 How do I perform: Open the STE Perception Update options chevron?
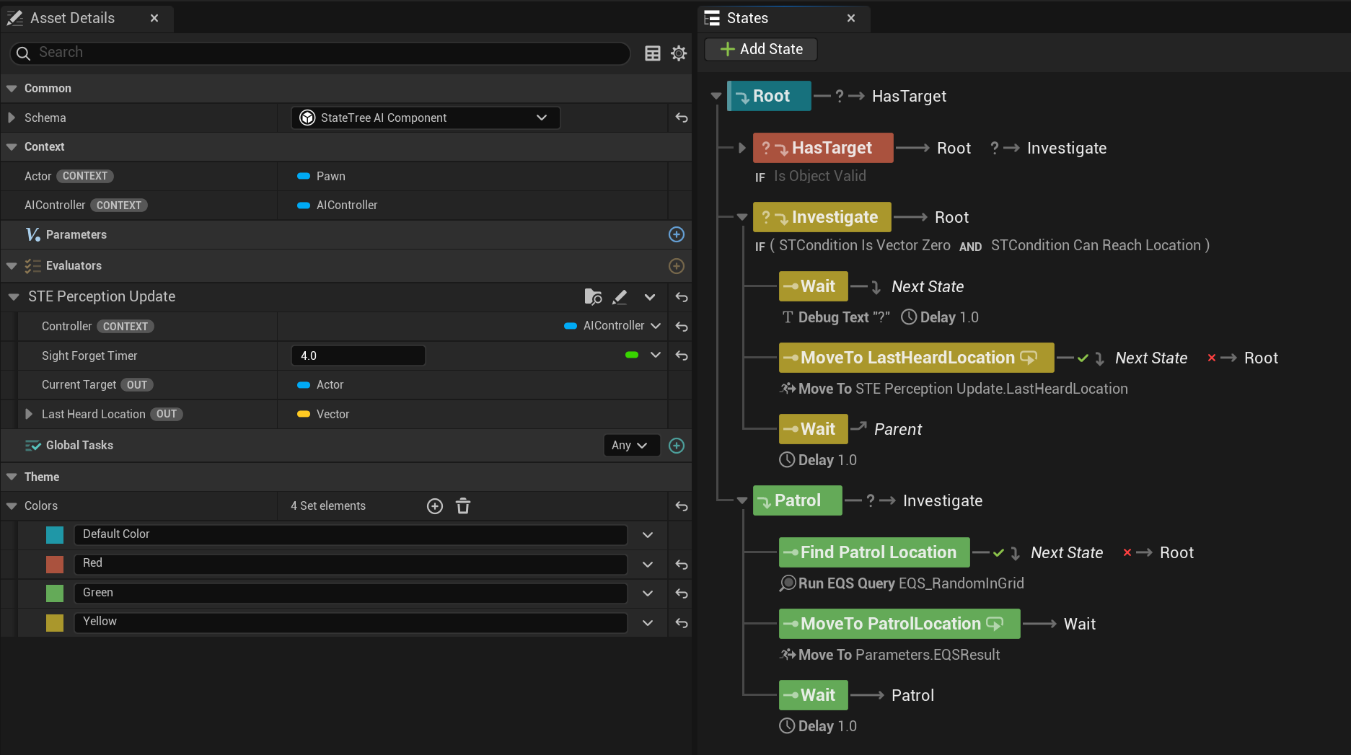coord(650,297)
